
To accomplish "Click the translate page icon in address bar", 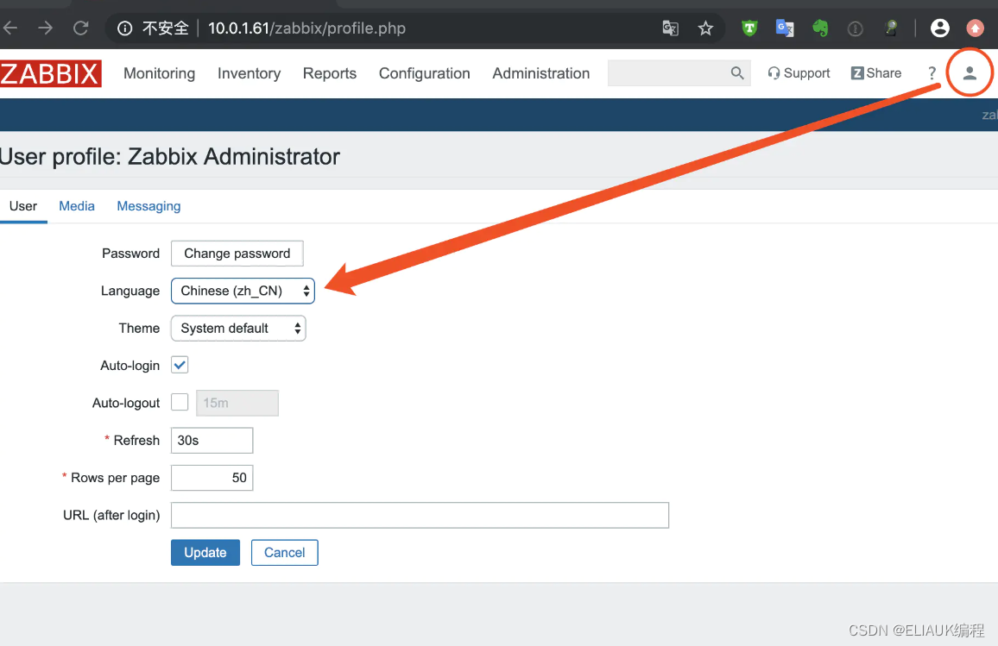I will (x=670, y=28).
